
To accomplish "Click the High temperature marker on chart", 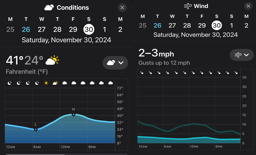I will click(x=73, y=115).
